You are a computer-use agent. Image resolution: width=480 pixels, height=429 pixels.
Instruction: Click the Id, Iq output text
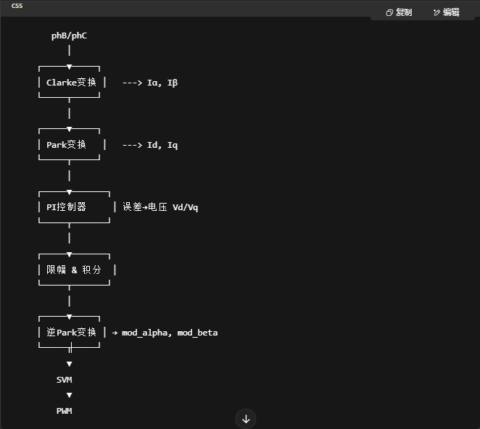(x=162, y=145)
